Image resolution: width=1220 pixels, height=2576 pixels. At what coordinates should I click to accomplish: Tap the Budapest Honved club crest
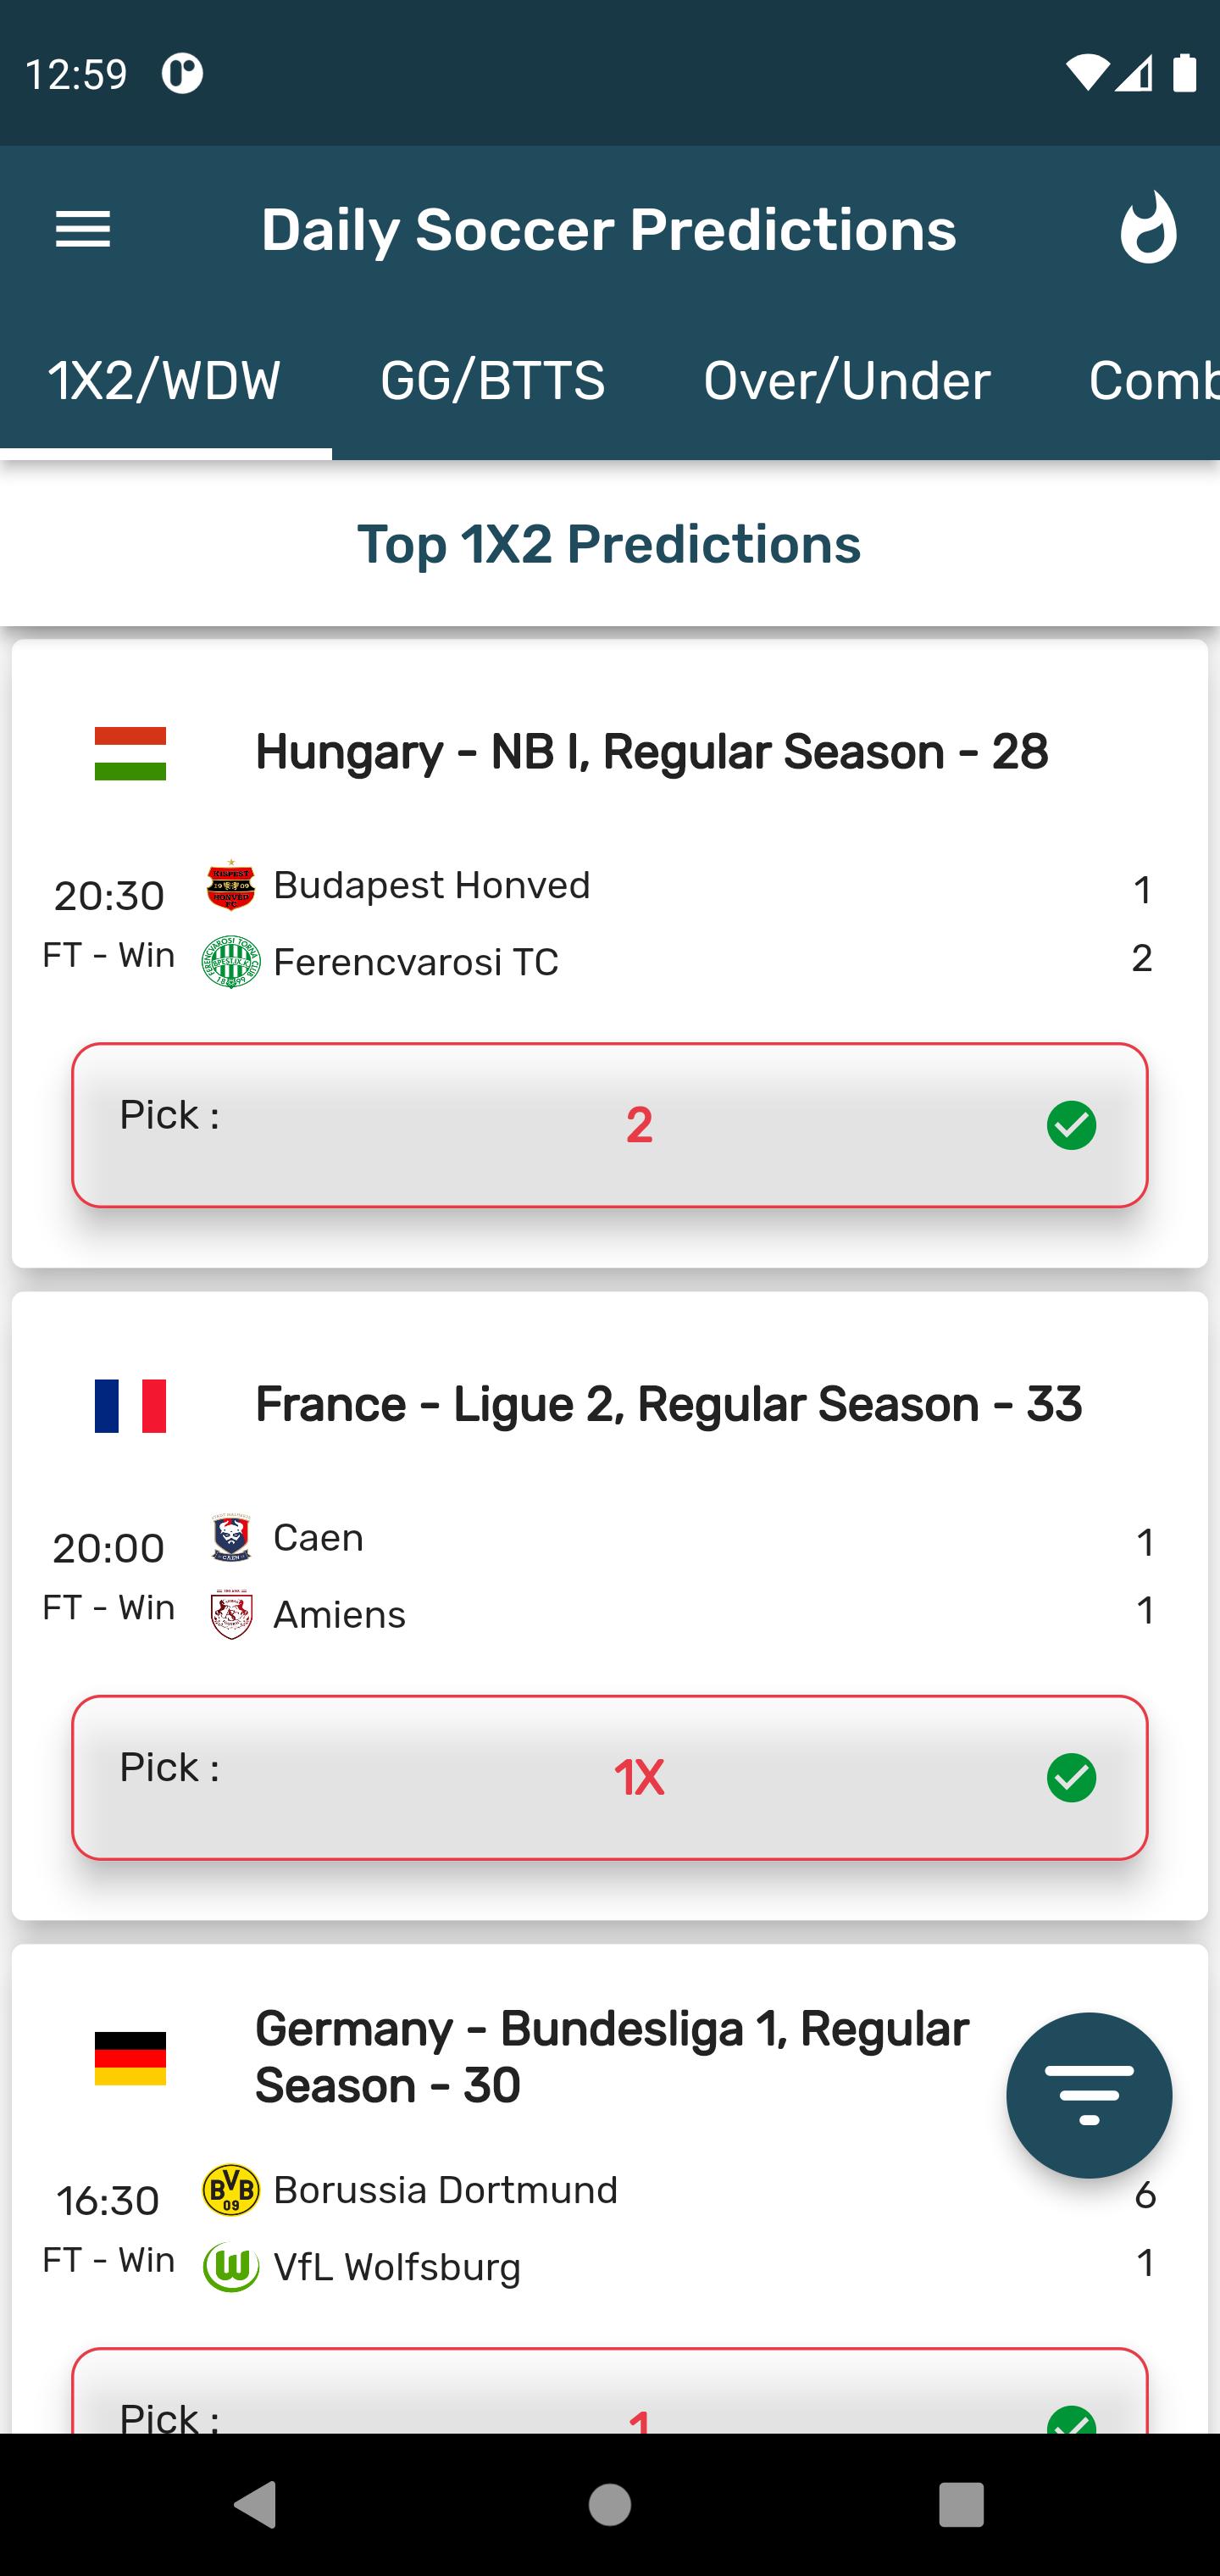[231, 885]
